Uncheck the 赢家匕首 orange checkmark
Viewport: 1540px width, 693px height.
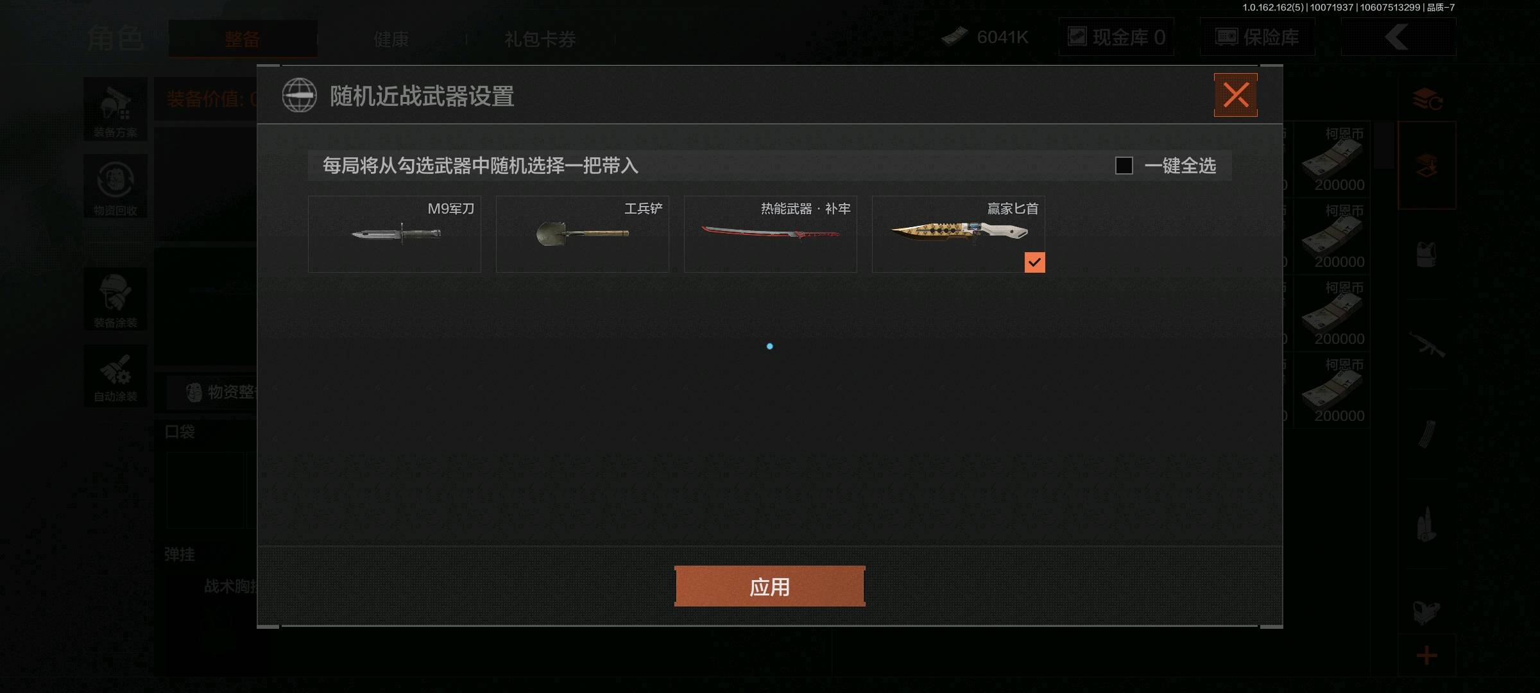pyautogui.click(x=1034, y=262)
